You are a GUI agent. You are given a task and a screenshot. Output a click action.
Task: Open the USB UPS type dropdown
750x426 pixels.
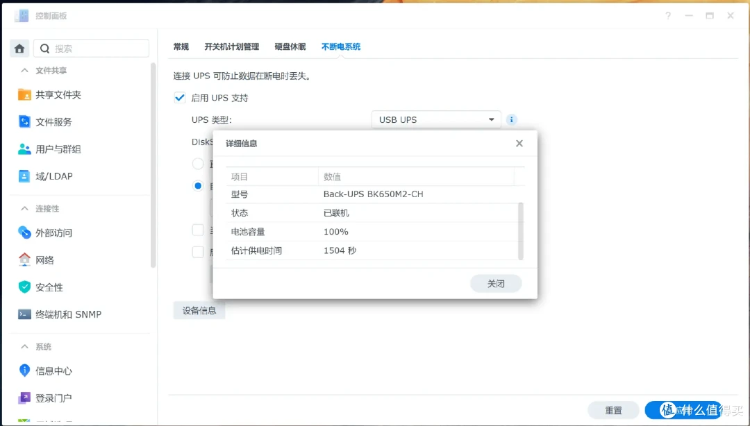[x=435, y=119]
